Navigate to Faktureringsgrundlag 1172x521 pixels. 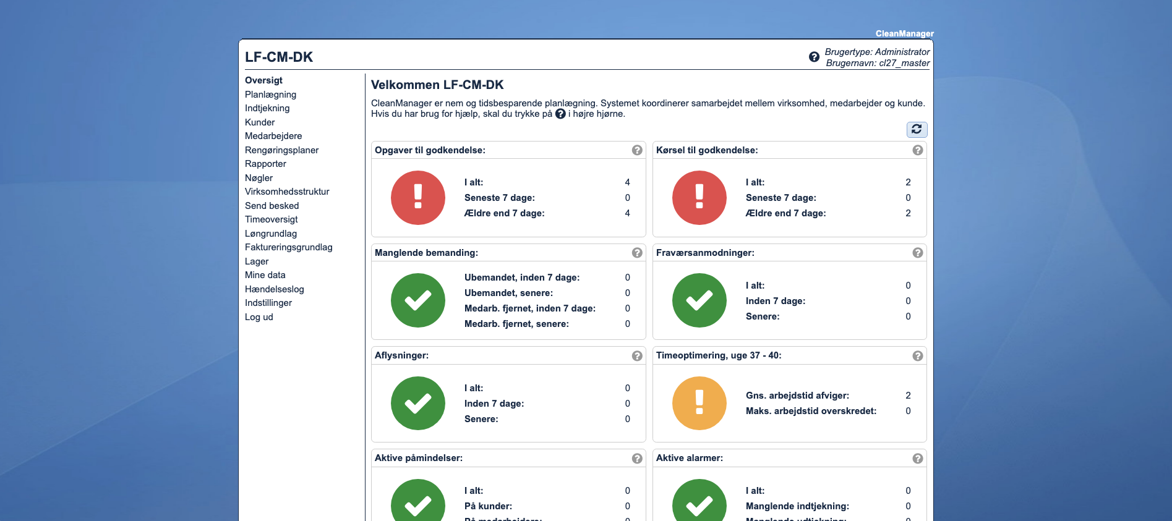pos(288,247)
